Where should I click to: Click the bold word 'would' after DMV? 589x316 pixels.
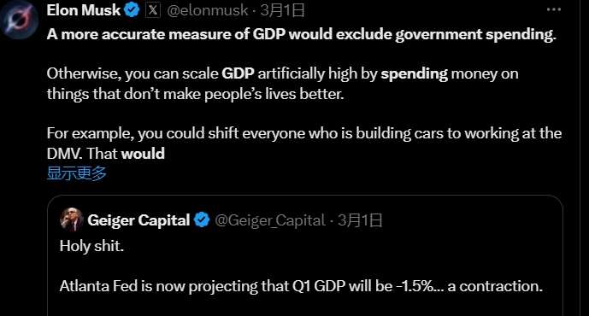pos(143,154)
